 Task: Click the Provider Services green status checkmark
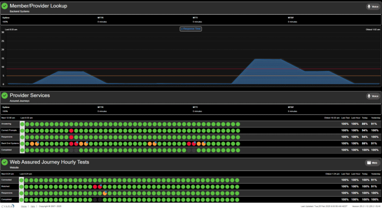point(4,96)
